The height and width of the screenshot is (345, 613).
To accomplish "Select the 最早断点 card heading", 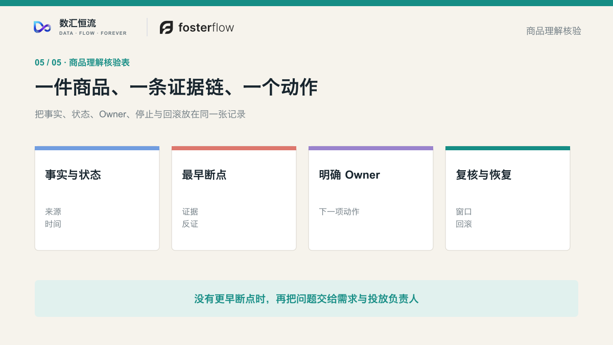I will pos(204,175).
